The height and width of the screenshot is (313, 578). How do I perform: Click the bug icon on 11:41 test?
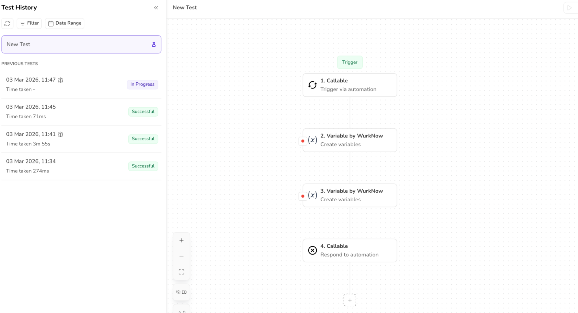click(60, 135)
